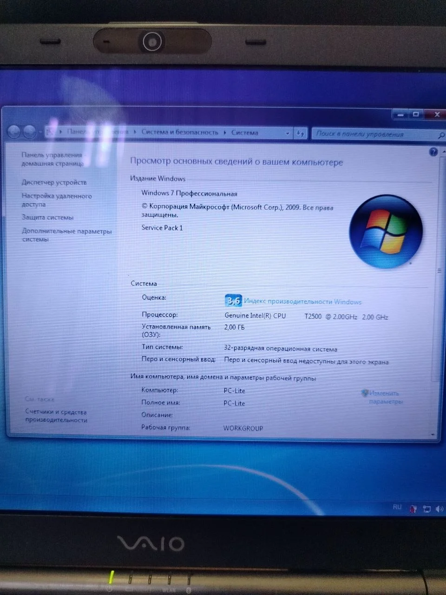The width and height of the screenshot is (446, 595).
Task: Click Система и безопасность breadcrumb
Action: [179, 132]
